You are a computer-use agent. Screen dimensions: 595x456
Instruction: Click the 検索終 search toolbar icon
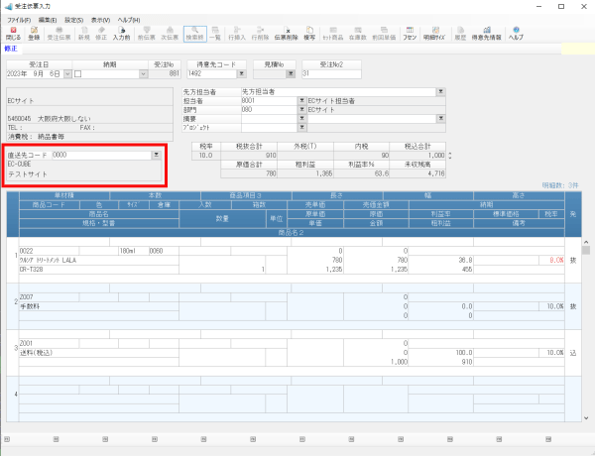[x=194, y=34]
